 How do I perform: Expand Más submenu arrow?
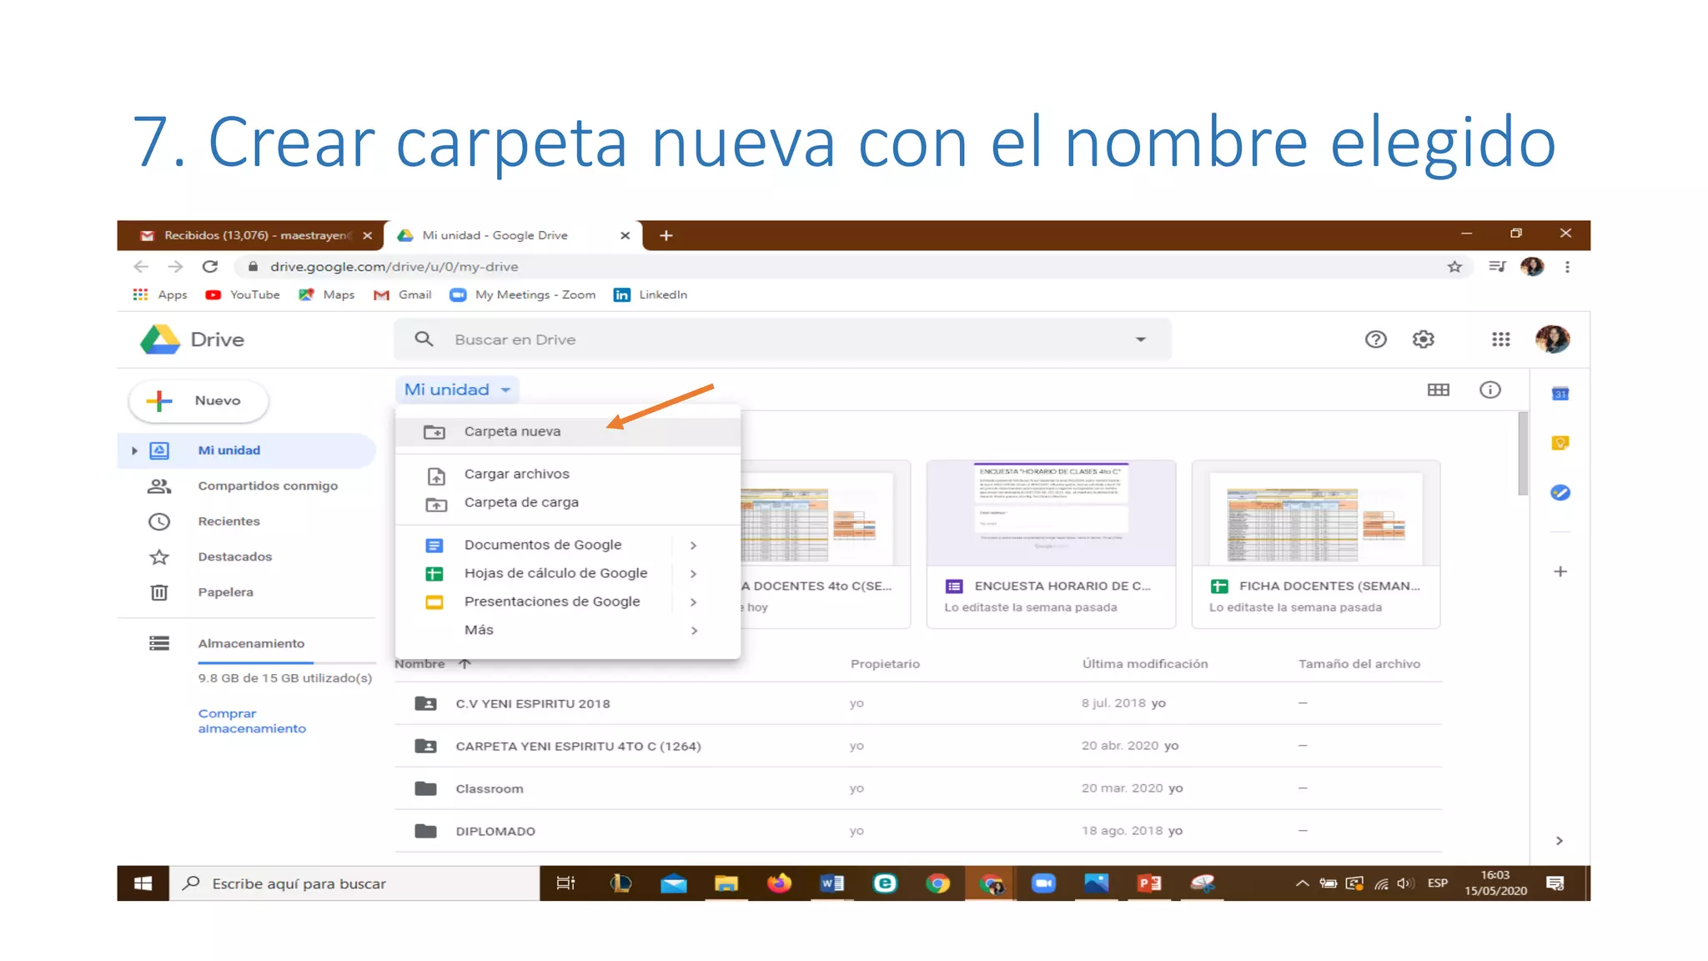point(693,631)
